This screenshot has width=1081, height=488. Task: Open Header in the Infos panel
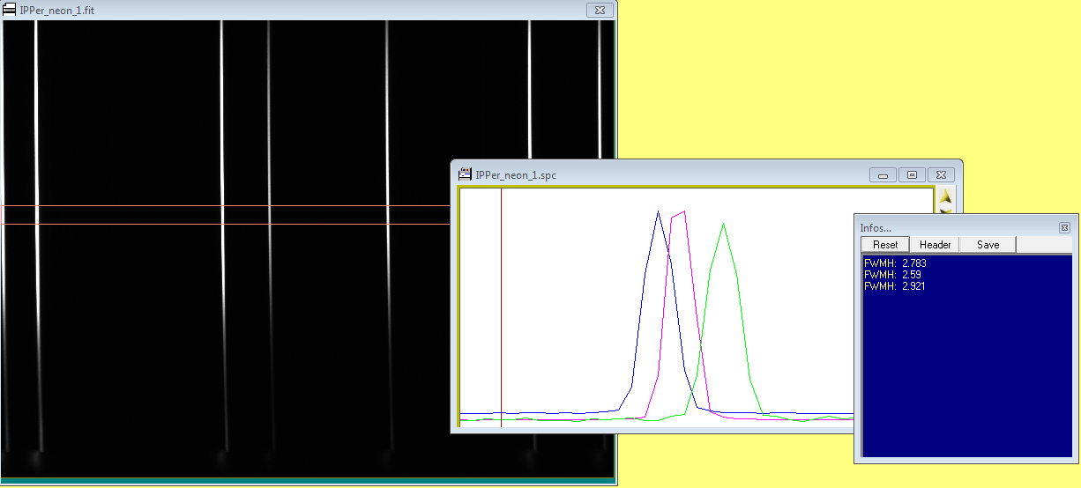pyautogui.click(x=935, y=245)
